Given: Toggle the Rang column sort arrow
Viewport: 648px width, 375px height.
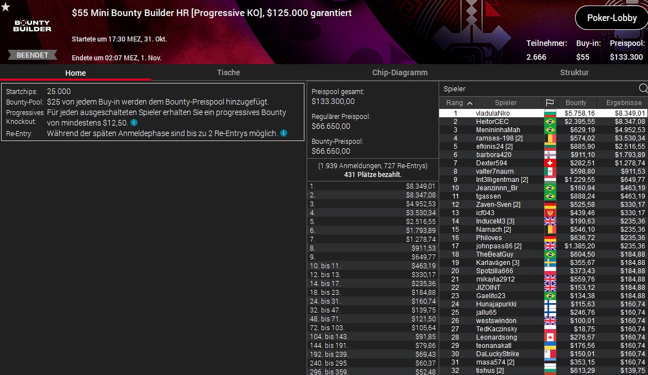Looking at the screenshot, I should point(470,103).
